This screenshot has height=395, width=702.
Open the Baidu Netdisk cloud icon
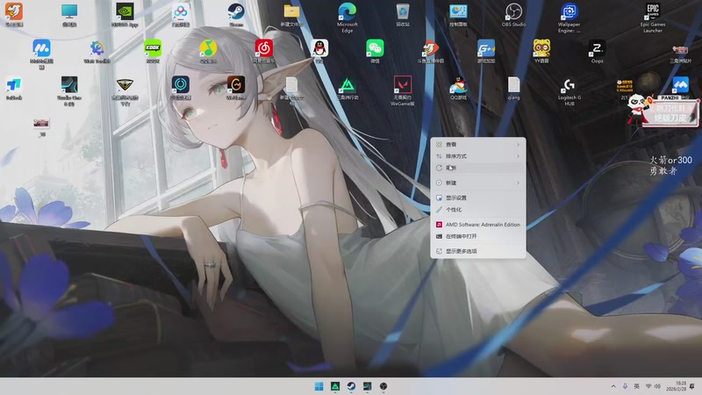pos(181,12)
